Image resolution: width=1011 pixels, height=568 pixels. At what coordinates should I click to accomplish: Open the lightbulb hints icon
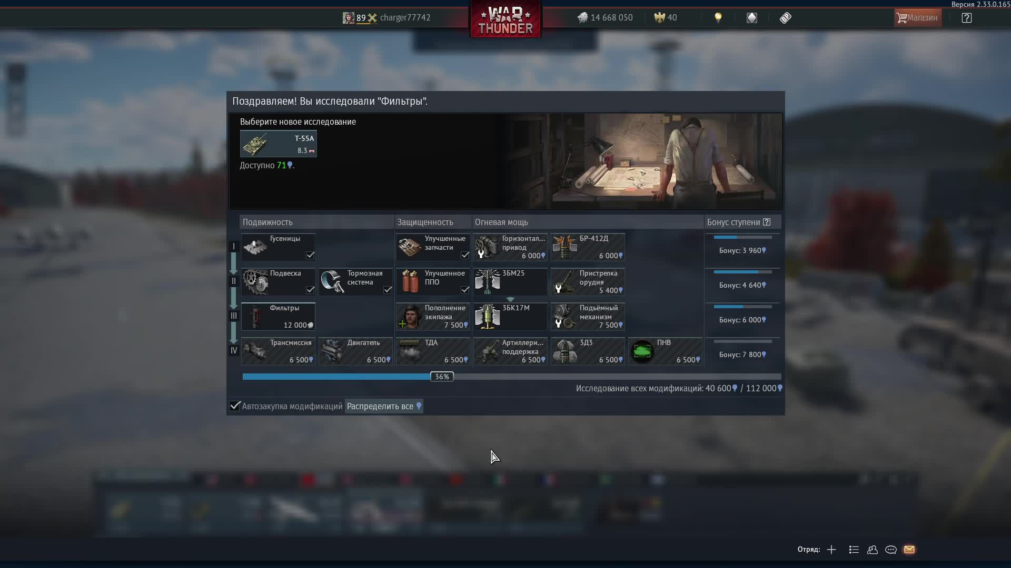[718, 18]
